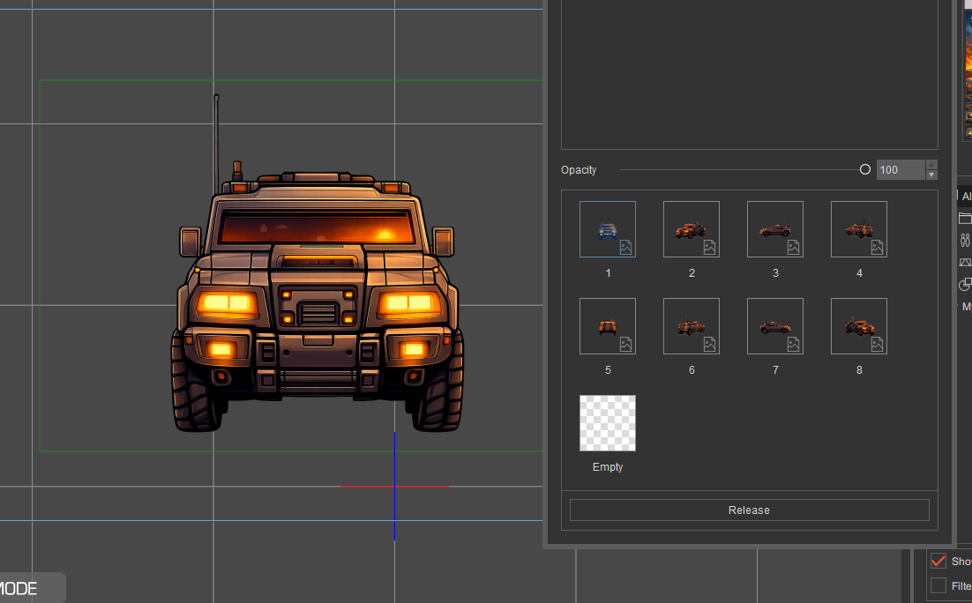
Task: Increase opacity with the up arrow
Action: [x=931, y=165]
